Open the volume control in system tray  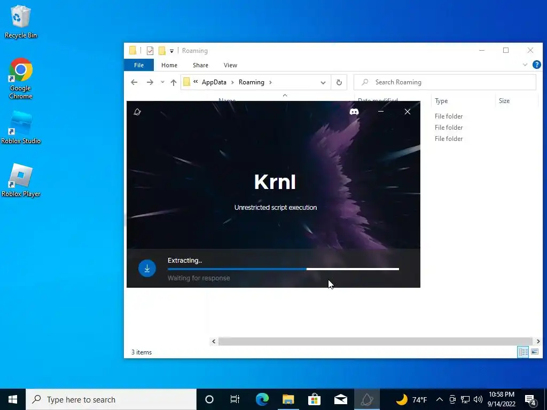pos(478,399)
